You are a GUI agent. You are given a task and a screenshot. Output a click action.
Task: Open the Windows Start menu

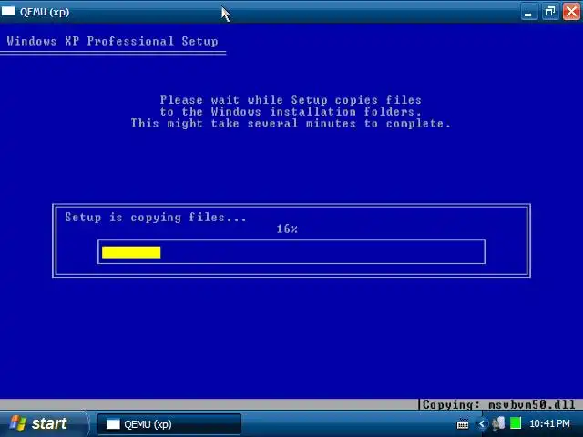(x=44, y=423)
